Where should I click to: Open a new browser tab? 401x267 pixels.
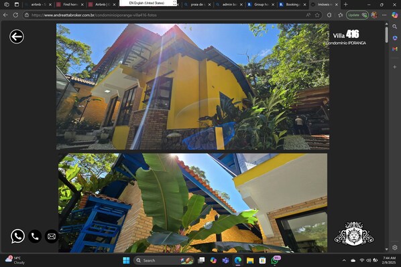click(345, 4)
